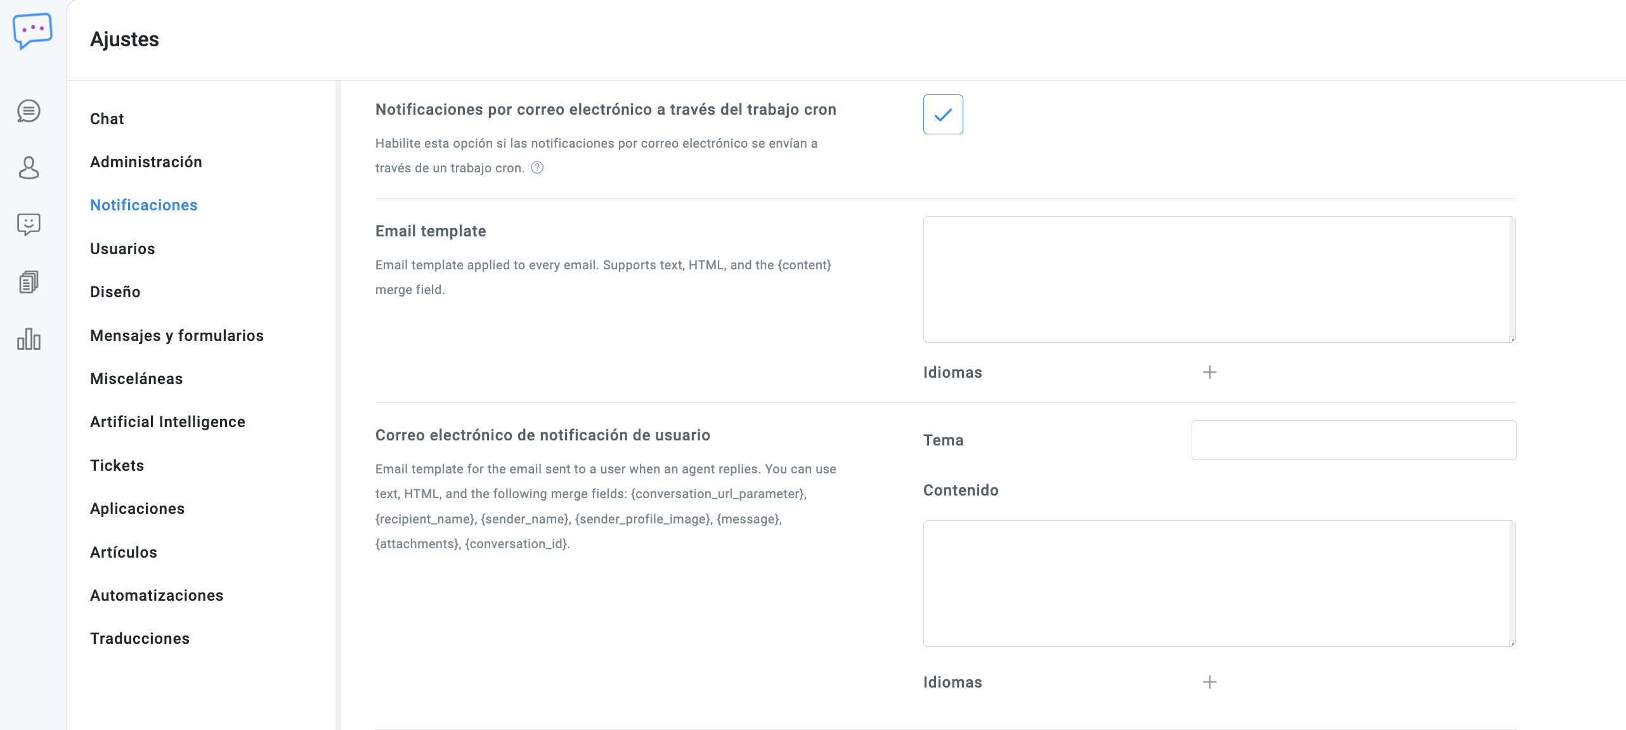Open the Tickets settings section
This screenshot has width=1626, height=730.
coord(117,465)
